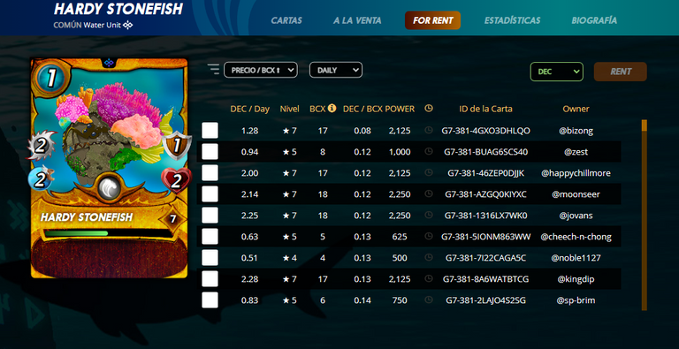
Task: Select the FOR RENT tab
Action: point(432,20)
